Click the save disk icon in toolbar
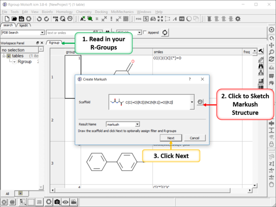Viewport: 276px width, 207px height. click(x=21, y=19)
